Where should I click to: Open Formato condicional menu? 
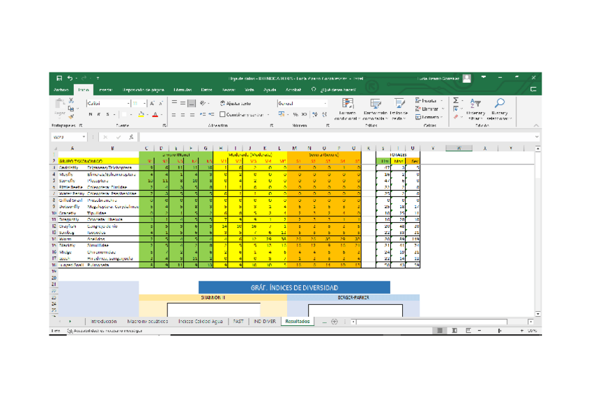tap(347, 109)
